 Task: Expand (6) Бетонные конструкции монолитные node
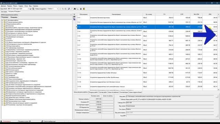2,30
